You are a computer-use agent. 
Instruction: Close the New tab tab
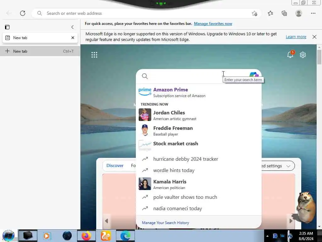coord(73,38)
